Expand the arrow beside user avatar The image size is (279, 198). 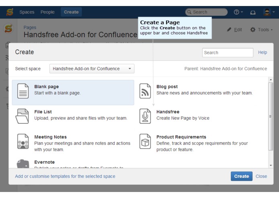274,12
